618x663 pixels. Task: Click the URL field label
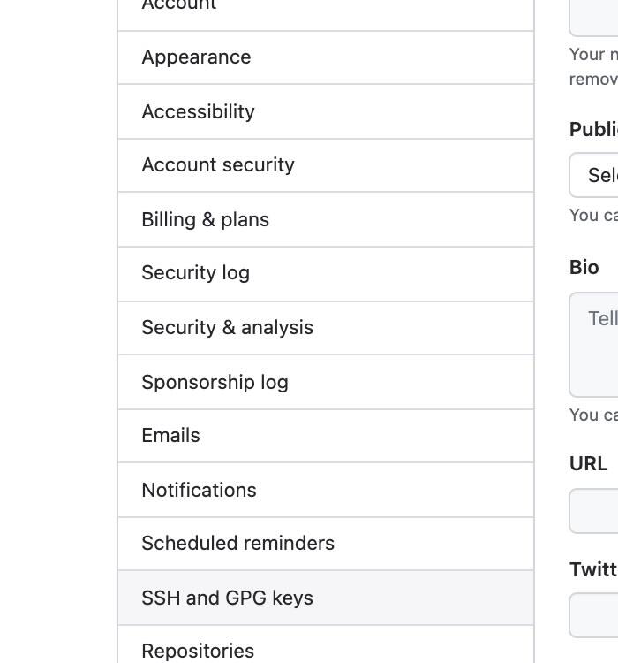click(x=588, y=464)
